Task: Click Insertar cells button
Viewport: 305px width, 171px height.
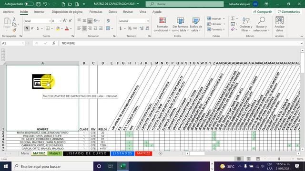Action: [216, 19]
